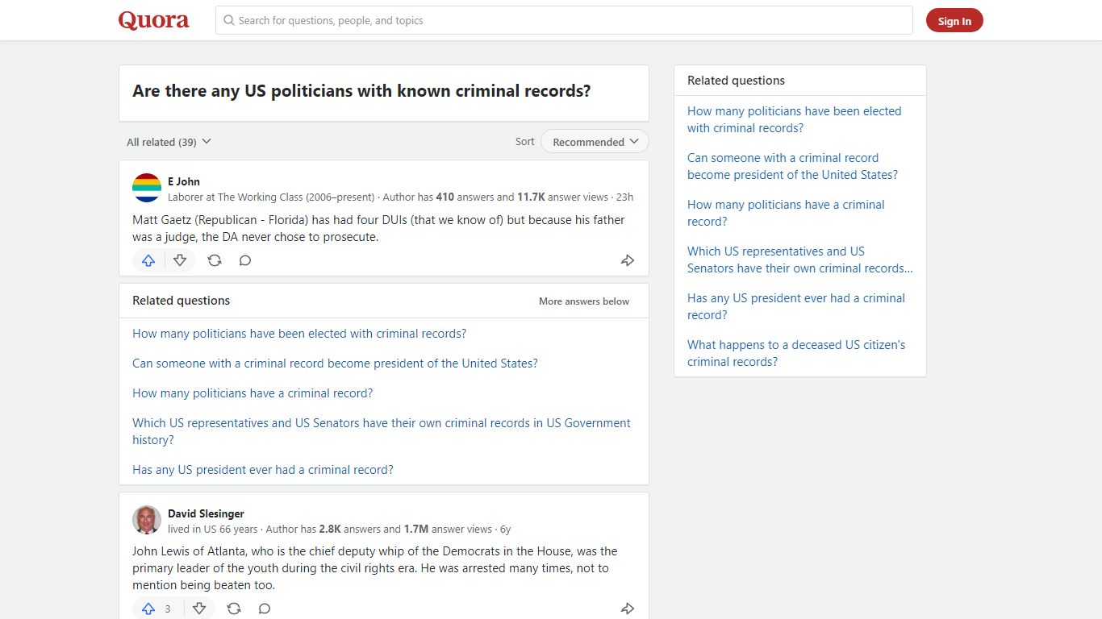Click E John's 'Laborer at The Working Class' credential
Image resolution: width=1102 pixels, height=619 pixels.
click(x=271, y=197)
